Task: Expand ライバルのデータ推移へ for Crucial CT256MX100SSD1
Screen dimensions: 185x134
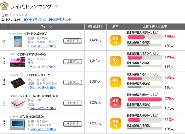Action: pos(42,129)
